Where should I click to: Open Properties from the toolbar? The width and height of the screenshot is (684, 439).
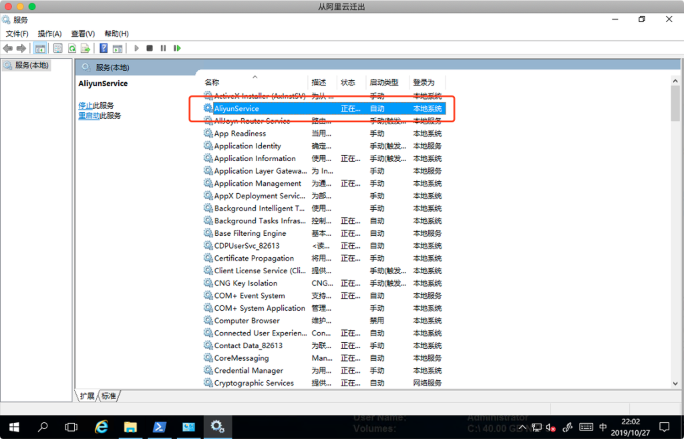pyautogui.click(x=58, y=48)
